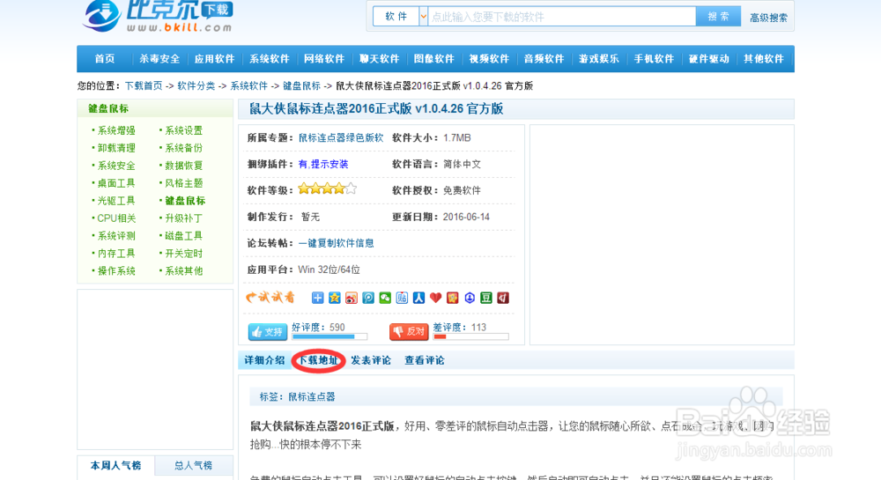Open 硬件驱动 navigation category
Image resolution: width=881 pixels, height=480 pixels.
coord(709,59)
